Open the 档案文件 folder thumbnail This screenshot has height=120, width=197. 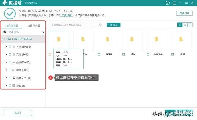(x=157, y=41)
